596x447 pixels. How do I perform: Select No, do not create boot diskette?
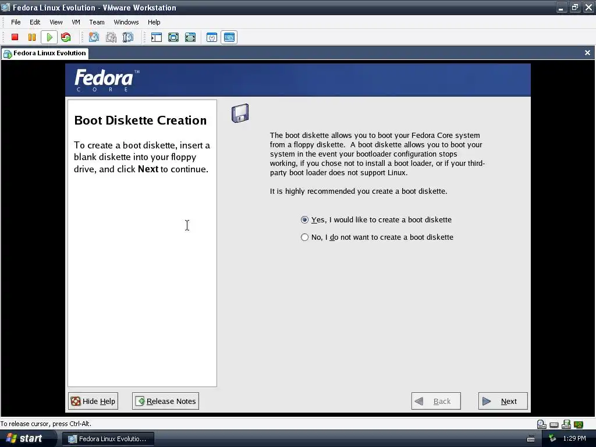point(304,237)
